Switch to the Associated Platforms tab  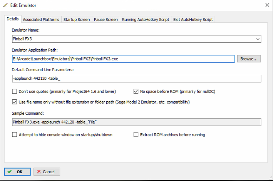pyautogui.click(x=41, y=20)
